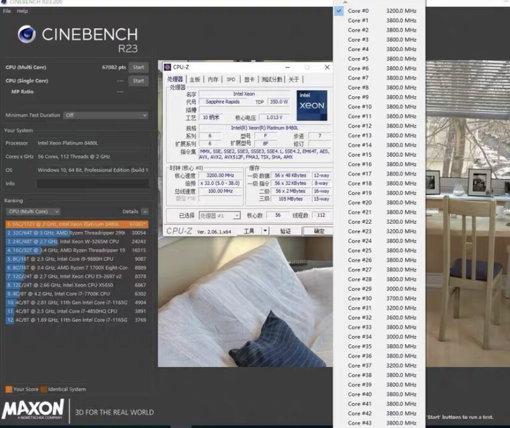Click the Cores x GHz field value
This screenshot has width=510, height=428.
pyautogui.click(x=92, y=157)
